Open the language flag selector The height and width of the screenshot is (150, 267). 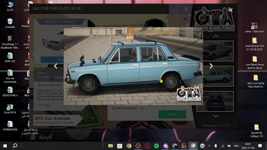[186, 19]
